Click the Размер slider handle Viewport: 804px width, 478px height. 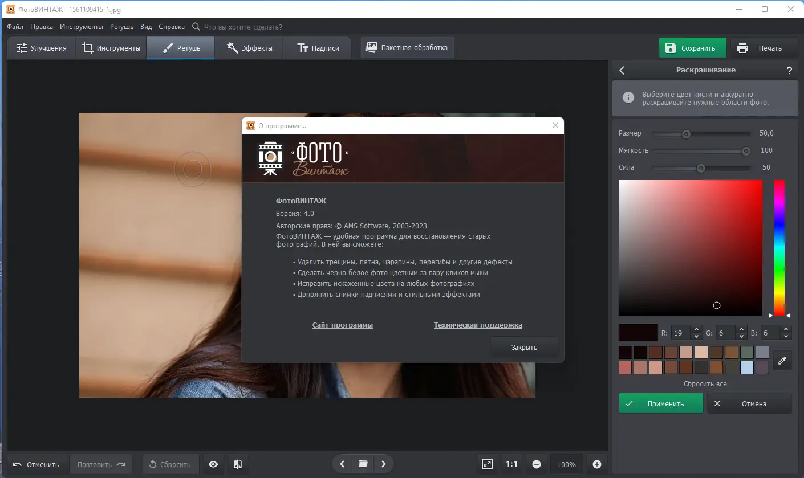pos(687,134)
